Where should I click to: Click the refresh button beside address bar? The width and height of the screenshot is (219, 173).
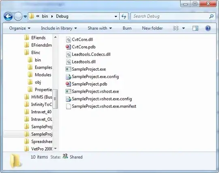(124, 16)
